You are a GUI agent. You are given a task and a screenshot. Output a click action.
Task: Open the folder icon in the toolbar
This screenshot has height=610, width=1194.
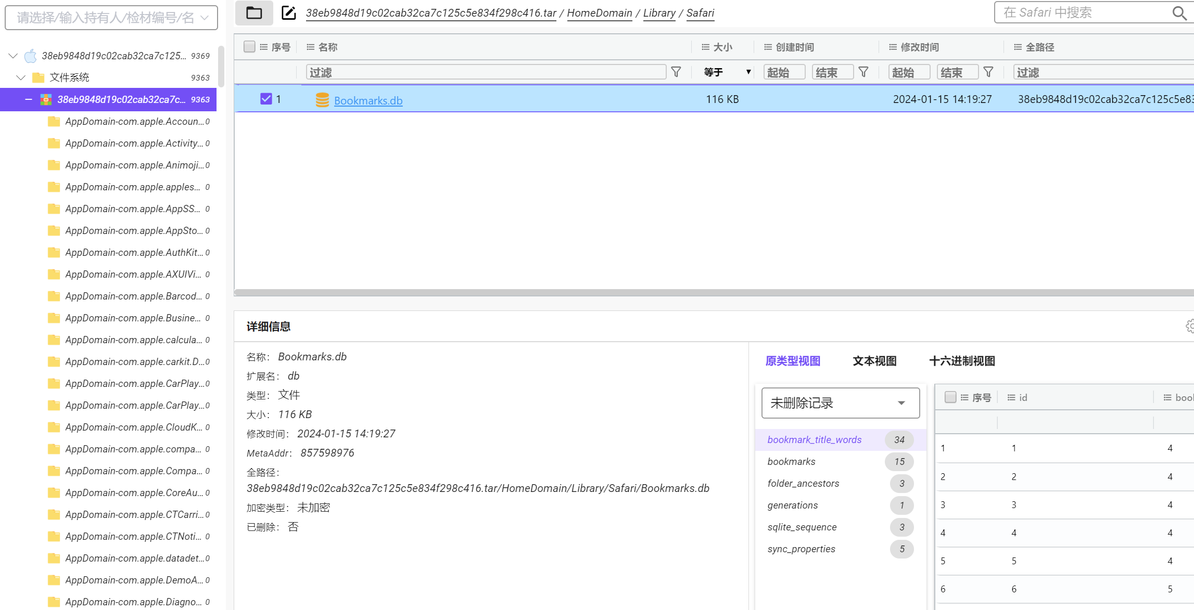(x=254, y=12)
